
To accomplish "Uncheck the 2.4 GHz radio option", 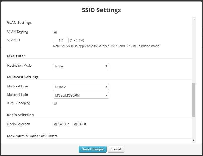I will pyautogui.click(x=55, y=124).
